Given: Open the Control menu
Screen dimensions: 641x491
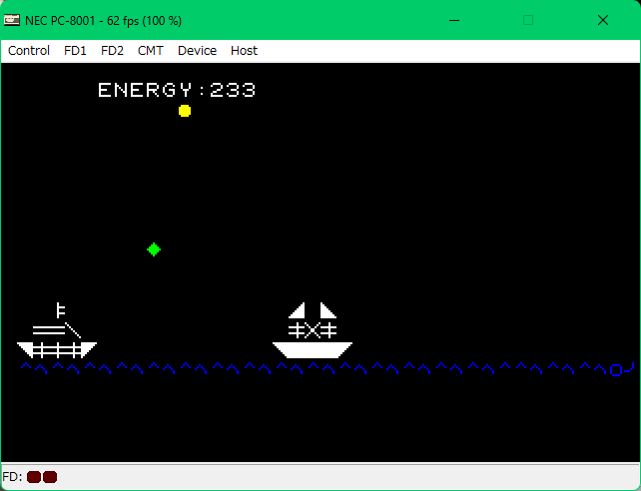Looking at the screenshot, I should tap(29, 51).
